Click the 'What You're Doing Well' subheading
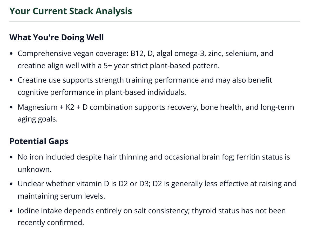This screenshot has width=310, height=234. pos(57,37)
